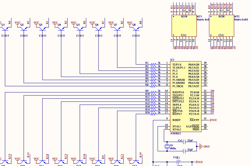Click the C1815 label under Q8
The image size is (250, 166).
pos(136,36)
